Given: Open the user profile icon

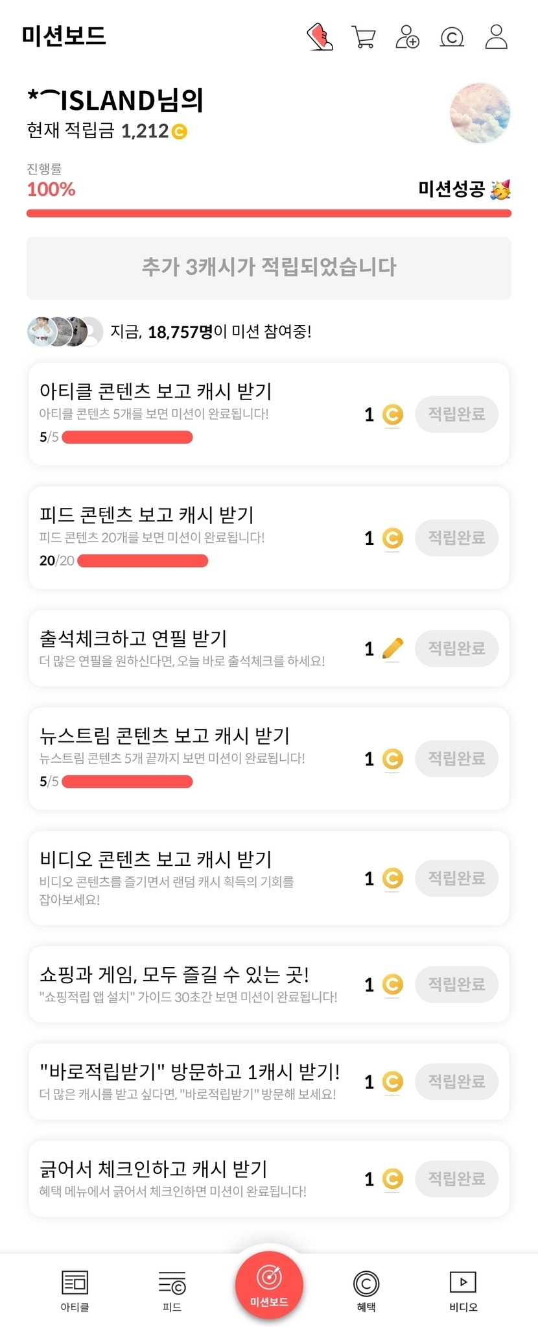Looking at the screenshot, I should pyautogui.click(x=496, y=37).
